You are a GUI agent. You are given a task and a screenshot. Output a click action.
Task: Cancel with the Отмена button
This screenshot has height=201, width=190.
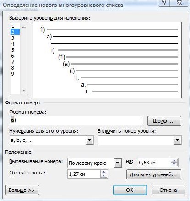168,190
